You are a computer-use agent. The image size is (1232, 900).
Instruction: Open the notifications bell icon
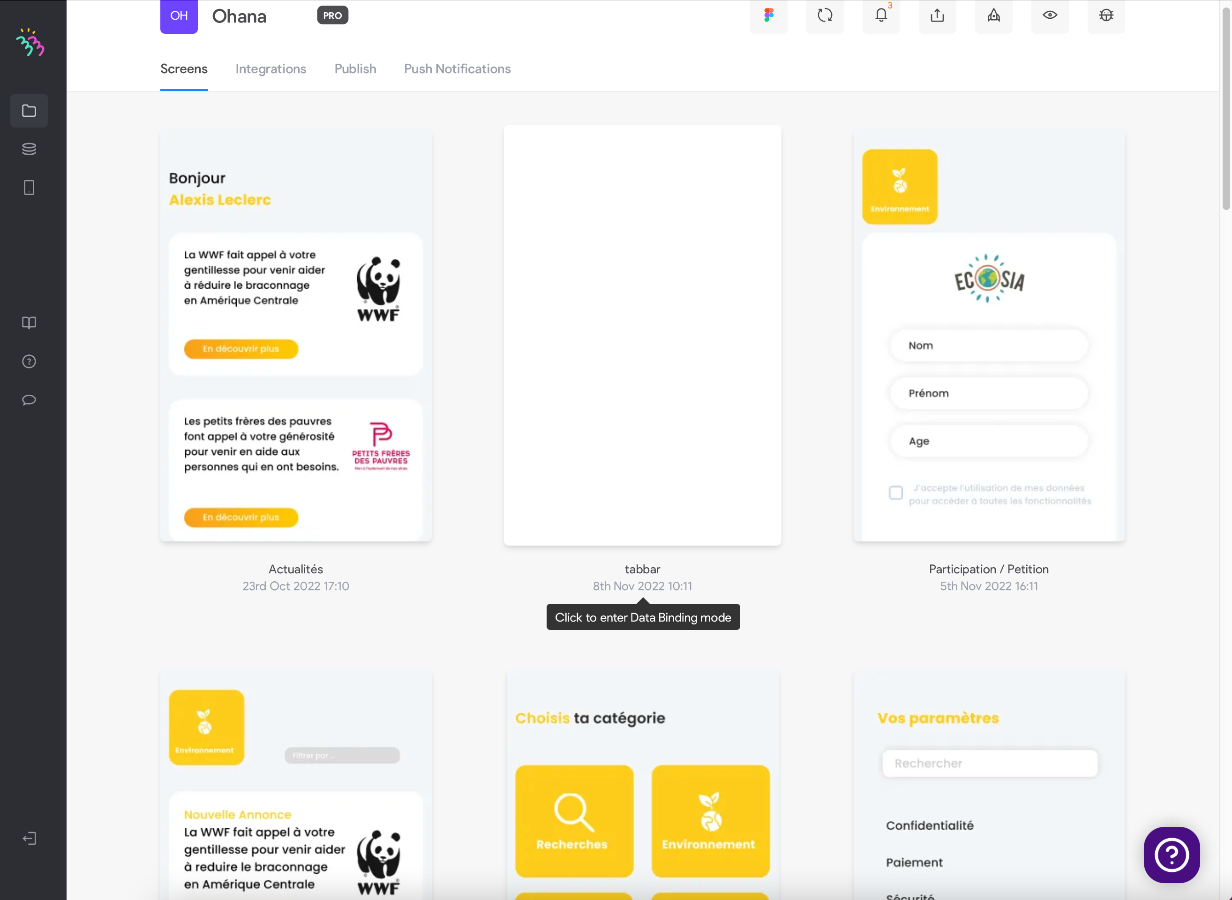[881, 15]
